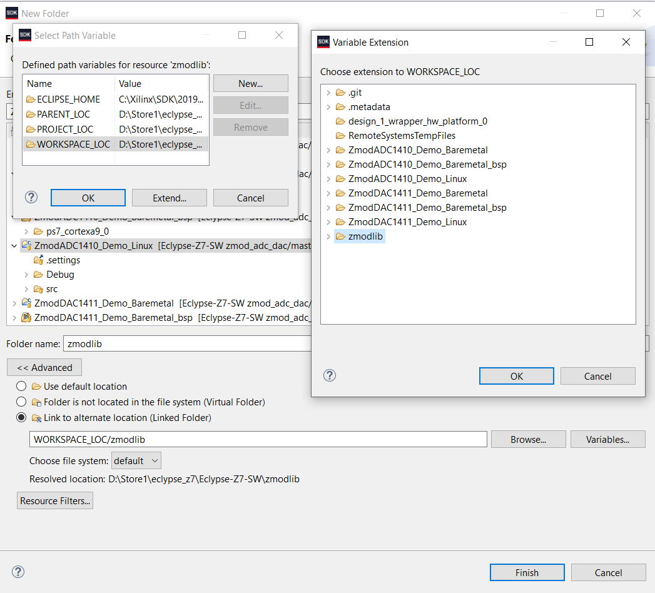Click ZmodADC1410_Demo_Linux folder icon in extension list
The height and width of the screenshot is (593, 655).
[341, 179]
